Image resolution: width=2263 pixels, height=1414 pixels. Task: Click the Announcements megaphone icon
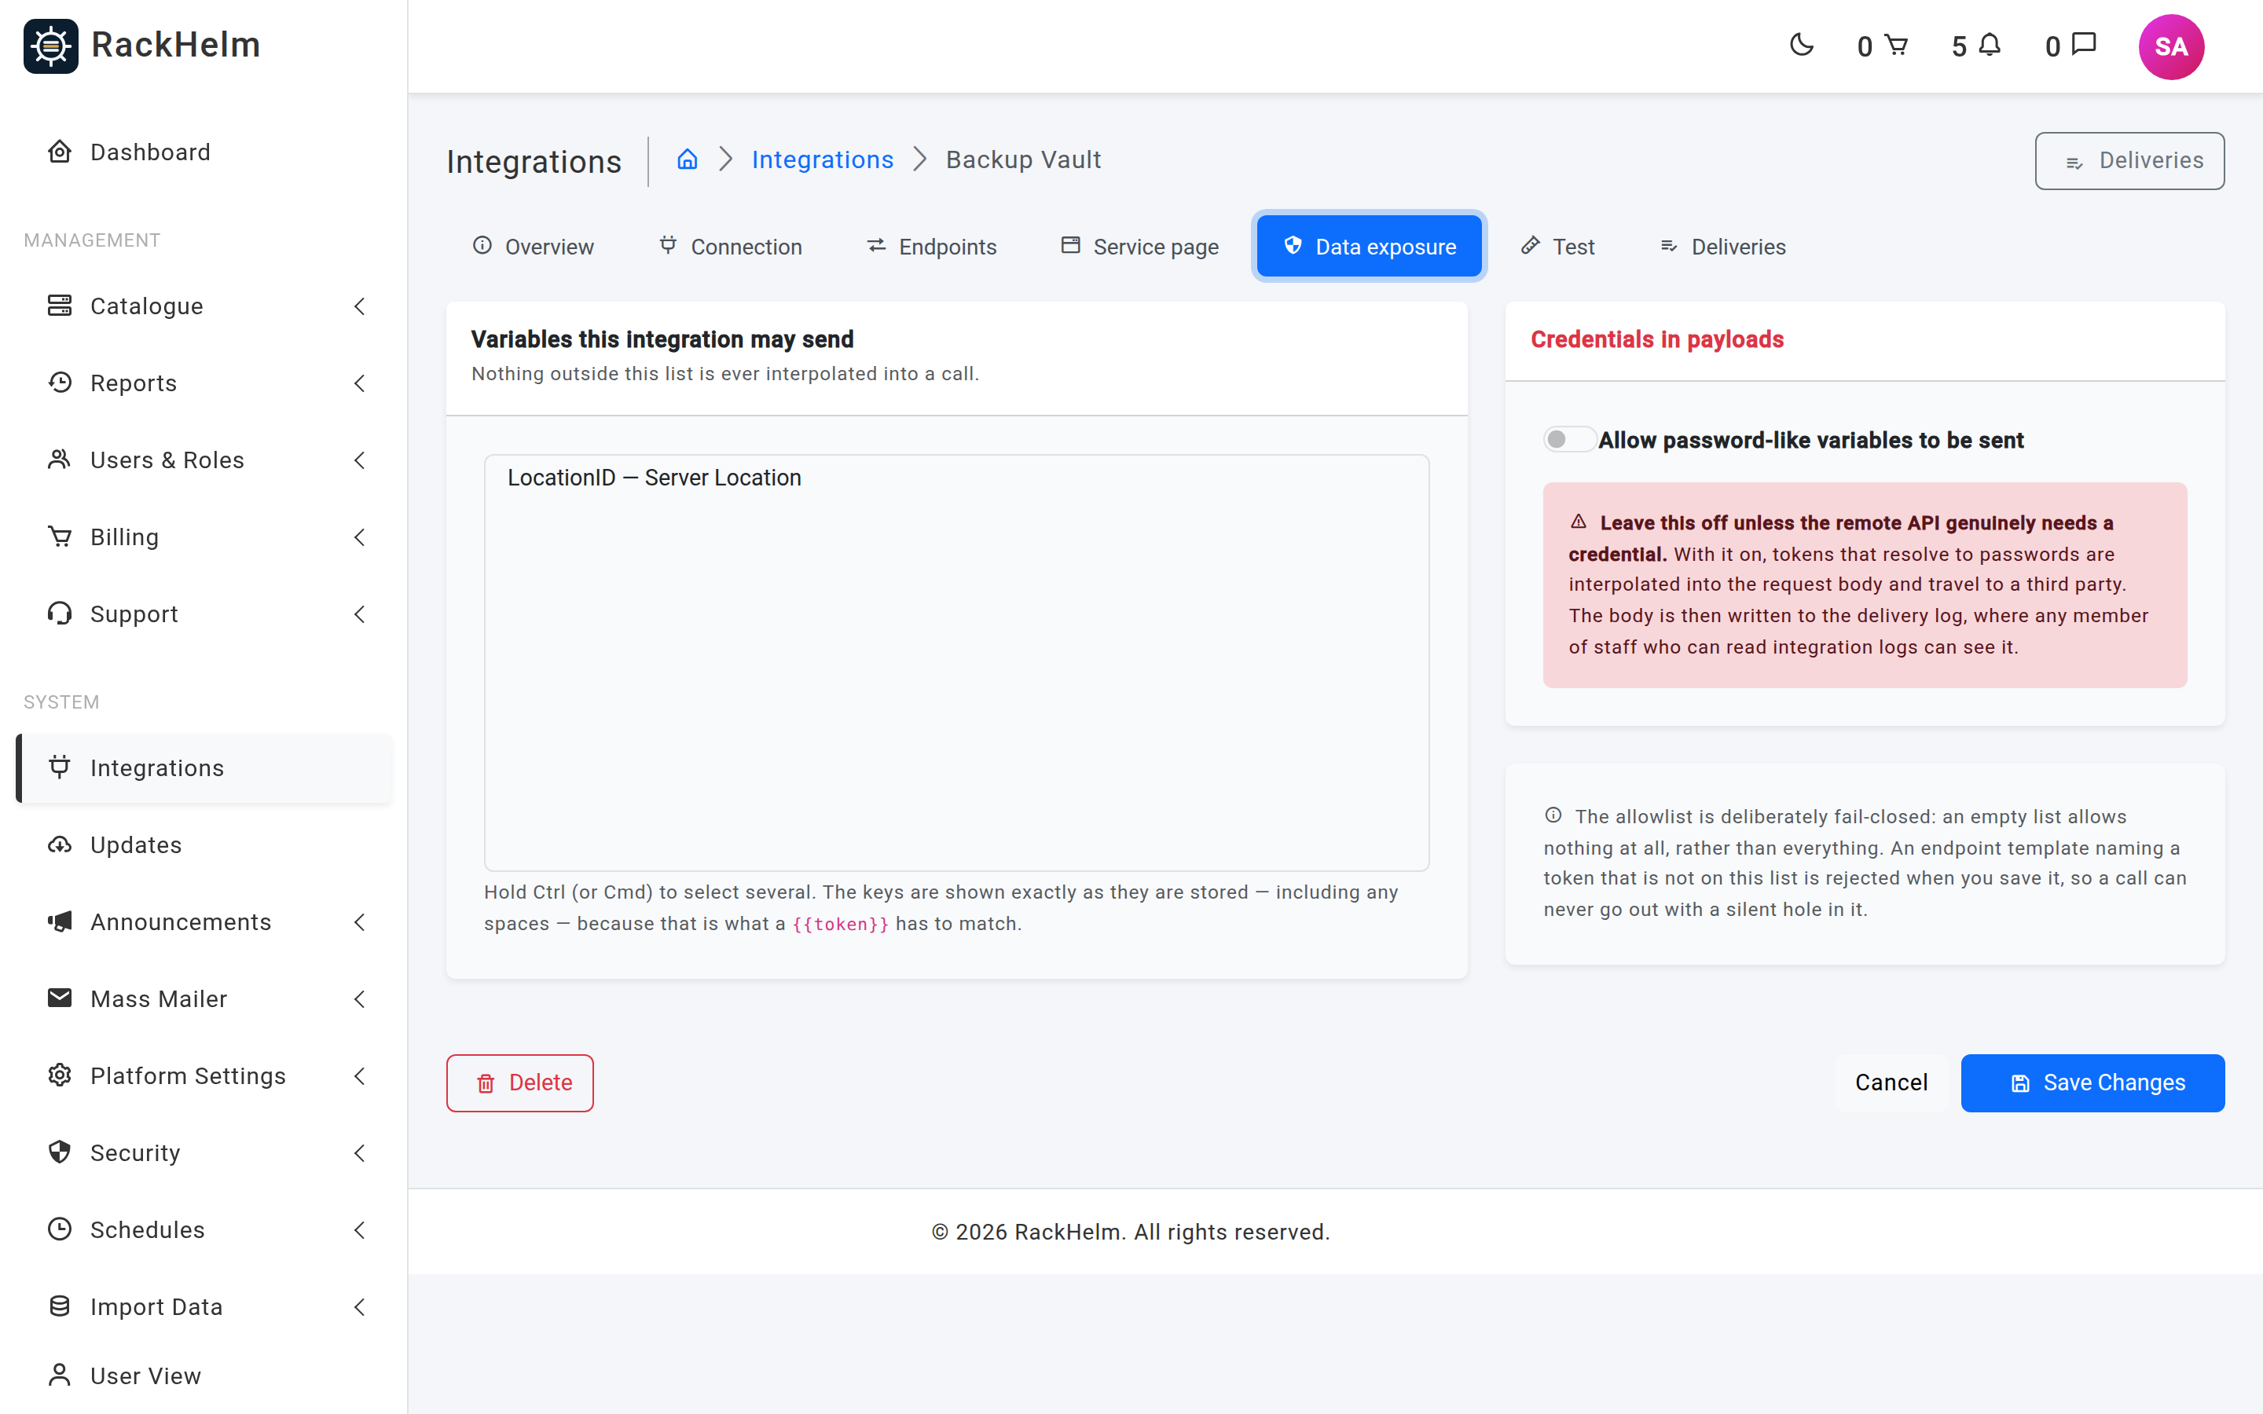[x=60, y=921]
